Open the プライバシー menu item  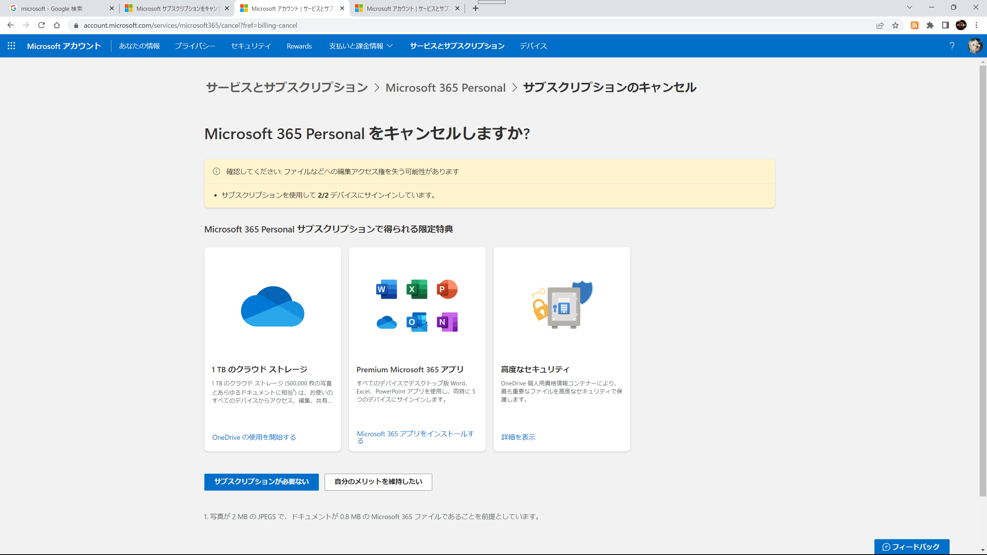pos(195,46)
